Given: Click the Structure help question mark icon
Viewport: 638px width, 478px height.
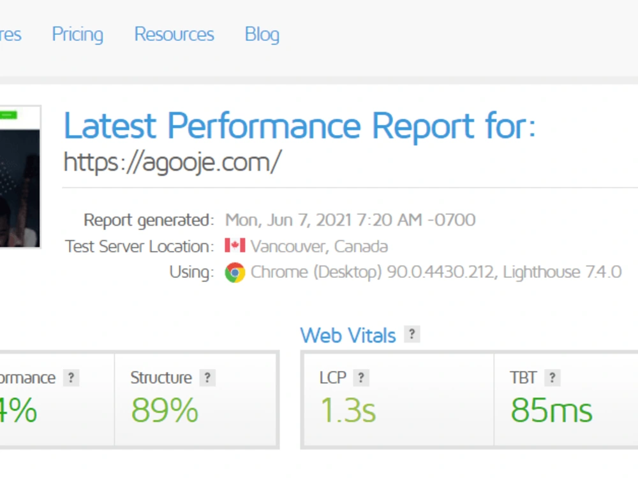Looking at the screenshot, I should pyautogui.click(x=207, y=377).
